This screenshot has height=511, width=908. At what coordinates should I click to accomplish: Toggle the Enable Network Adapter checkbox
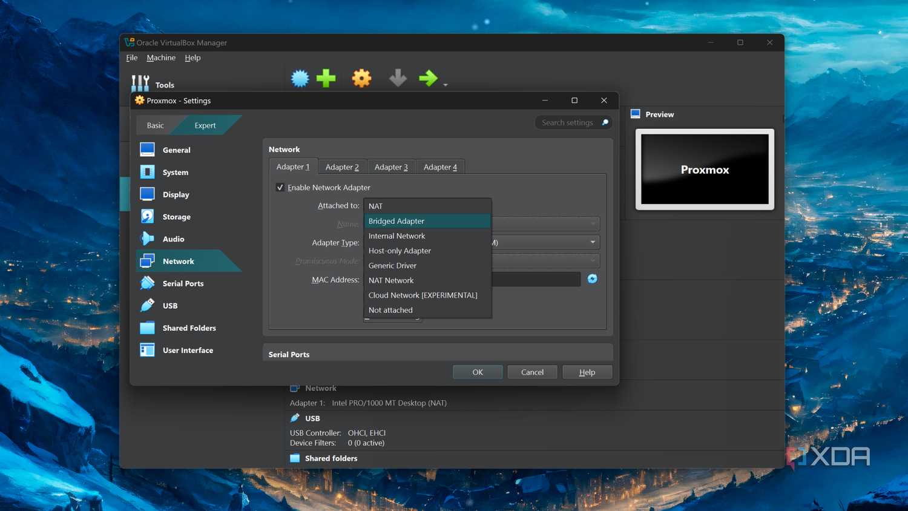[280, 187]
